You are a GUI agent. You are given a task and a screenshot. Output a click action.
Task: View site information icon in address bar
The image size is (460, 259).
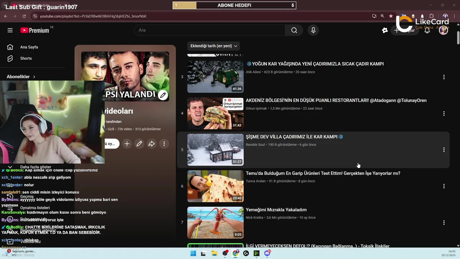[35, 16]
